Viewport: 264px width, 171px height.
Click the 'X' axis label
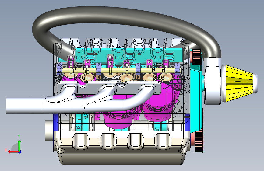point(6,150)
